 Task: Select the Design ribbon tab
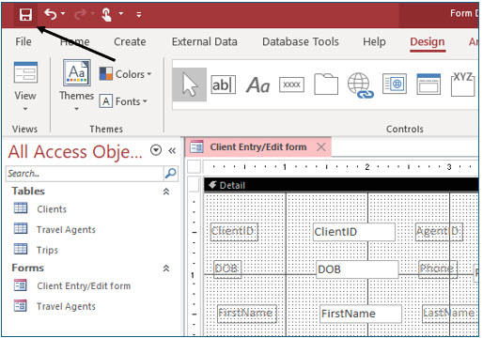pos(428,41)
